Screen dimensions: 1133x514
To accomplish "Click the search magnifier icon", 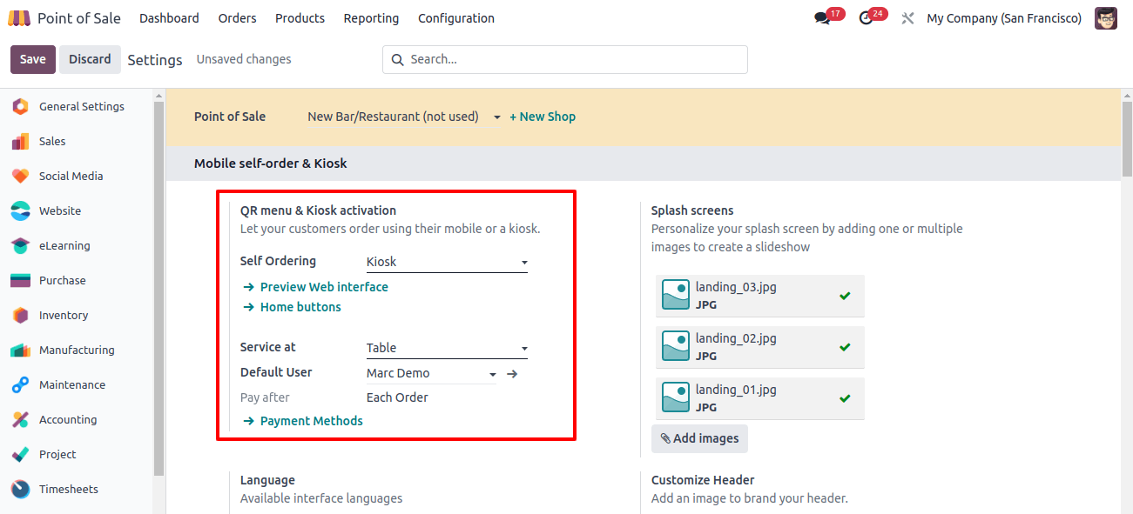I will pos(398,60).
